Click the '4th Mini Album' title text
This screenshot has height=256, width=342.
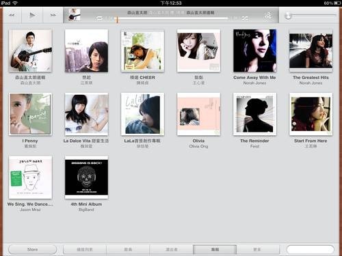click(86, 204)
